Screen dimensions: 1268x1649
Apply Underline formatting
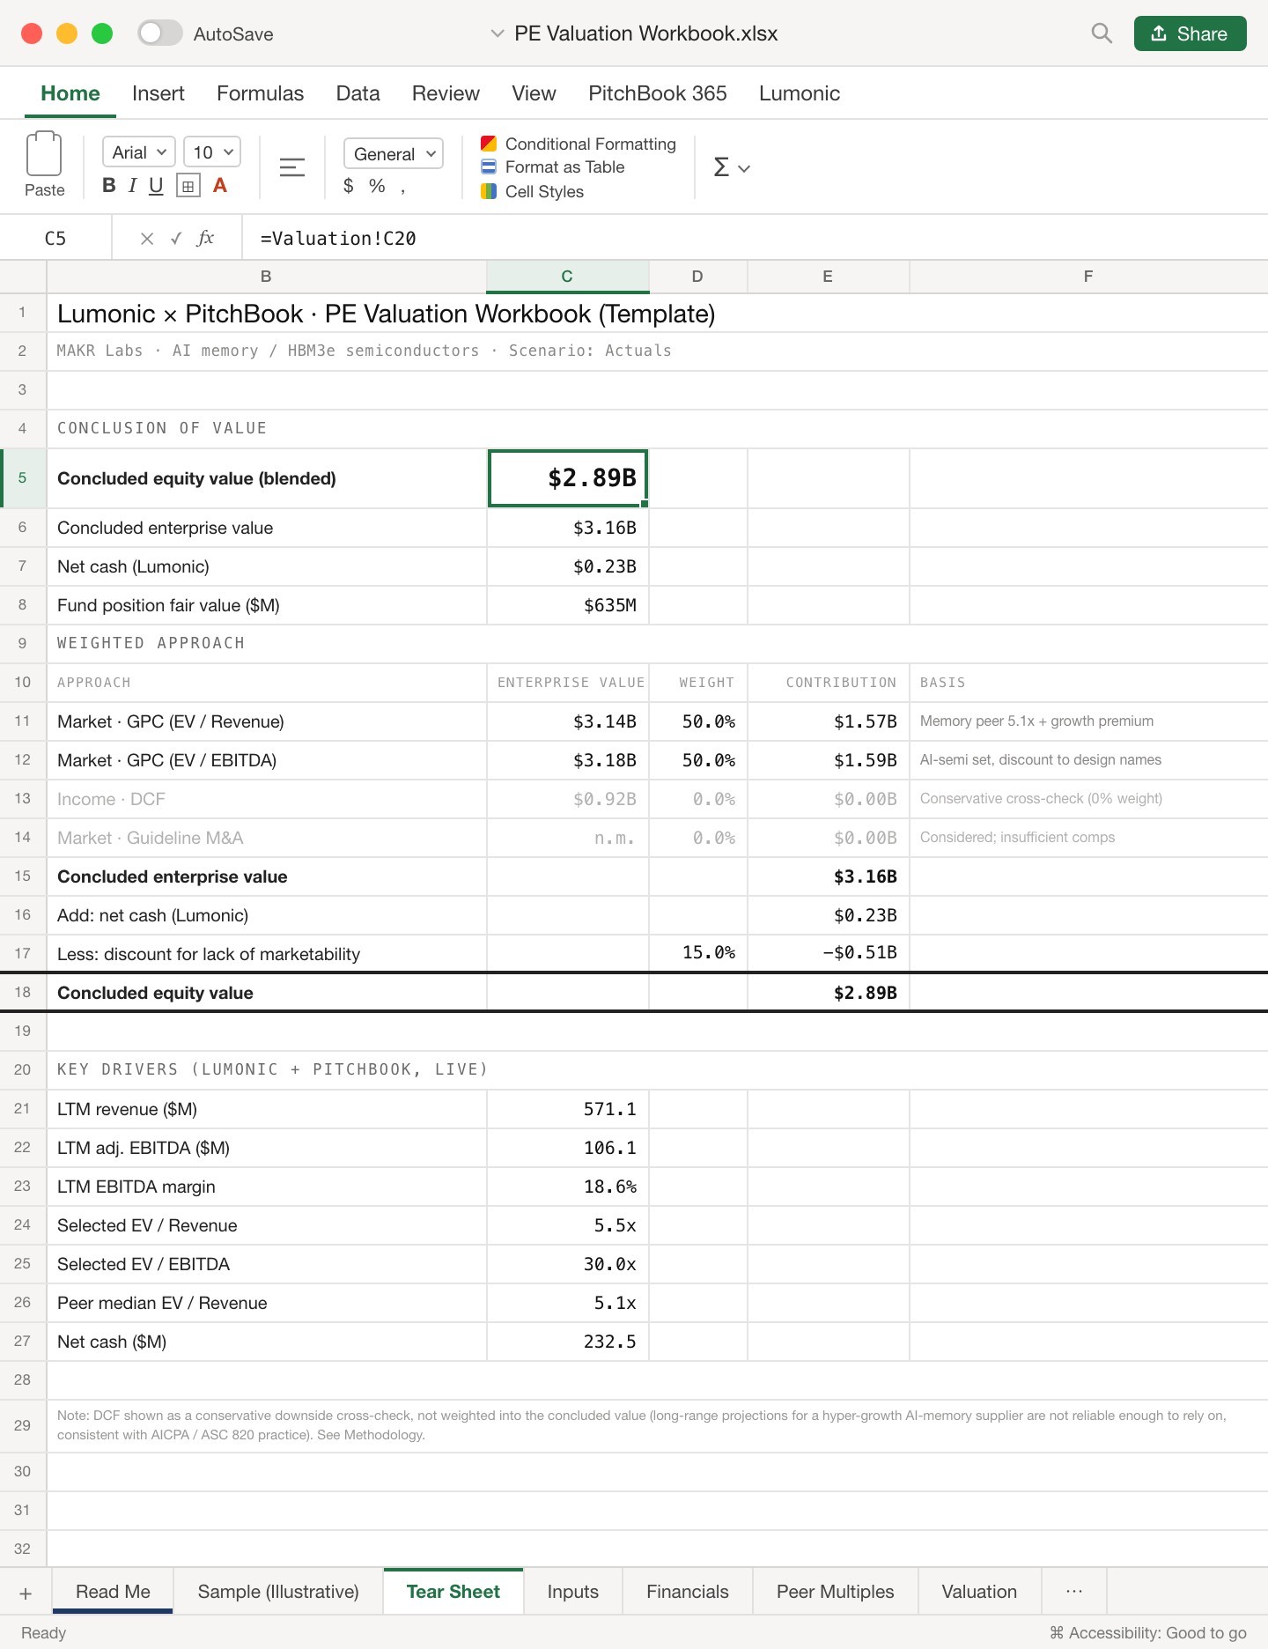point(156,185)
